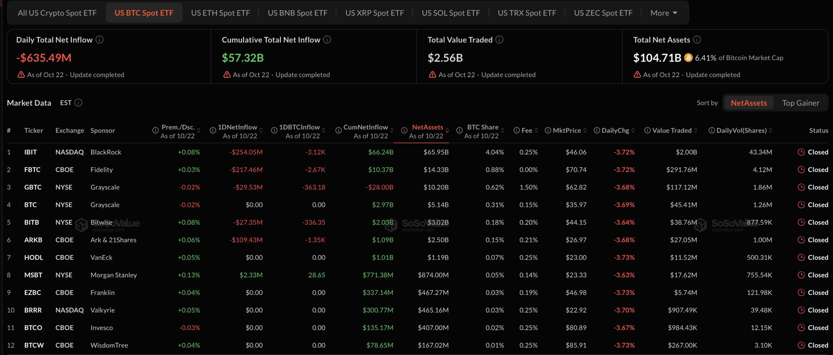This screenshot has height=355, width=833.
Task: Open the info icon for the NetAssets column
Action: pyautogui.click(x=404, y=130)
